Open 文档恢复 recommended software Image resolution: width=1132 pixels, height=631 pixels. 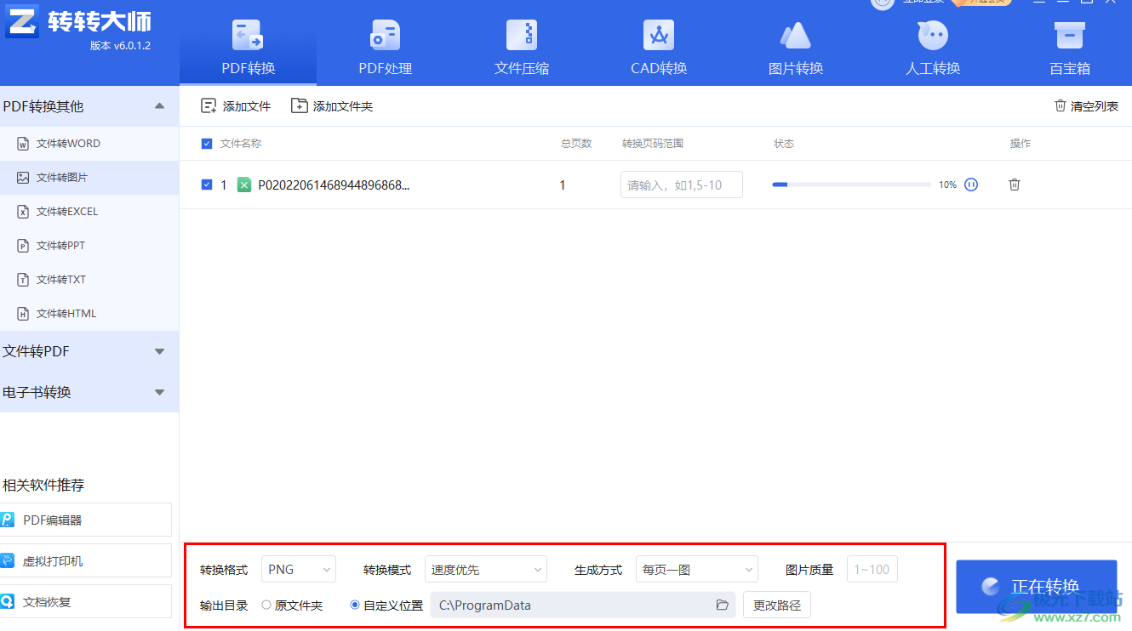coord(86,601)
